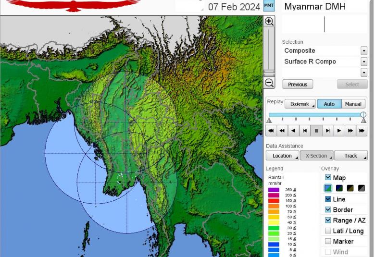Open the Bookmark replay dropdown

[300, 104]
